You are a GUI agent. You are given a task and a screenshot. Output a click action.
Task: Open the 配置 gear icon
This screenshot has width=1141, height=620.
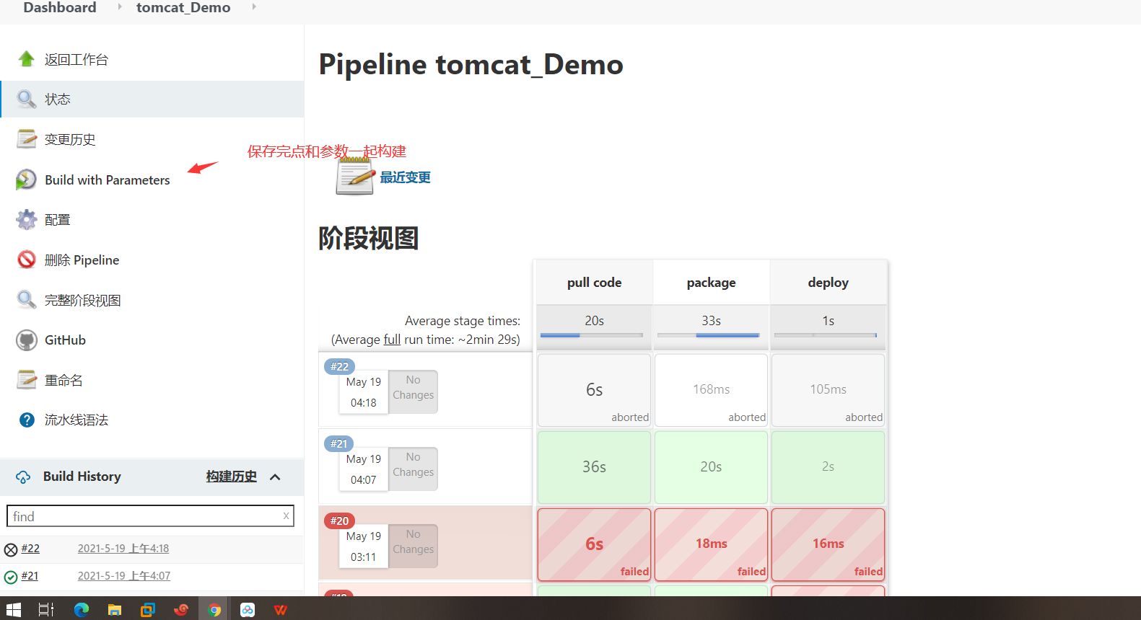[27, 220]
